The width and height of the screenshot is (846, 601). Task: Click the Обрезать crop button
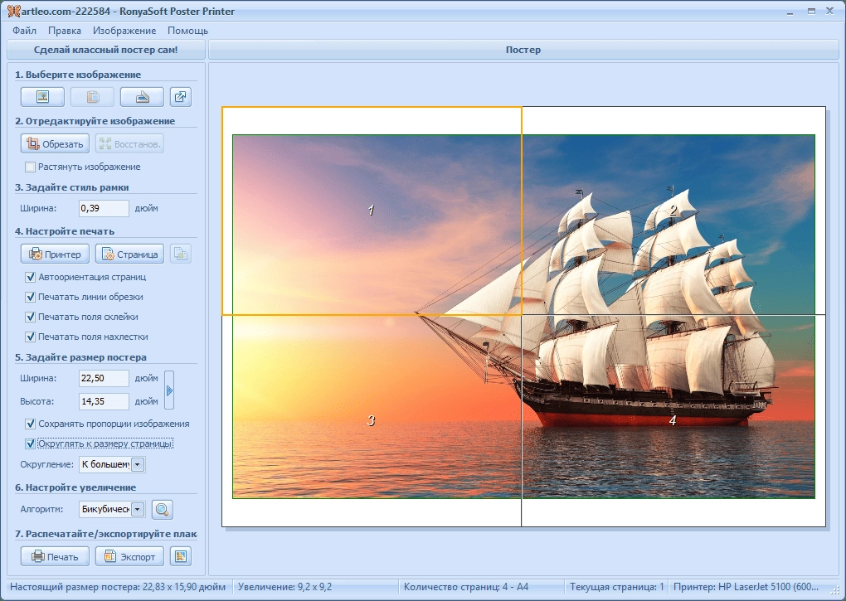pyautogui.click(x=55, y=144)
